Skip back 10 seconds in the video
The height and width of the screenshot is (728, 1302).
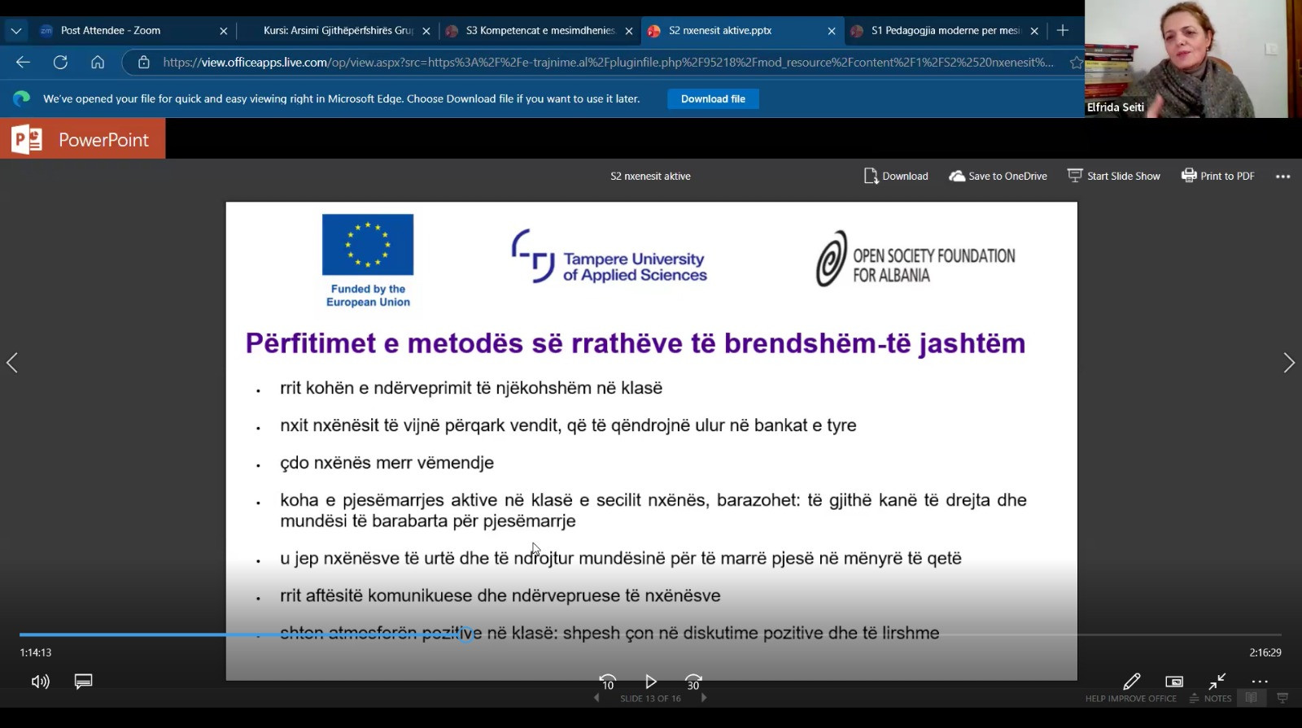point(608,682)
